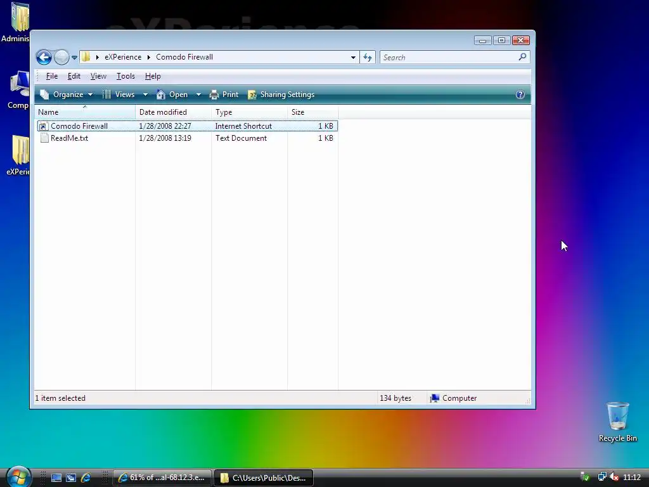Click the green security tray icon

pos(585,477)
